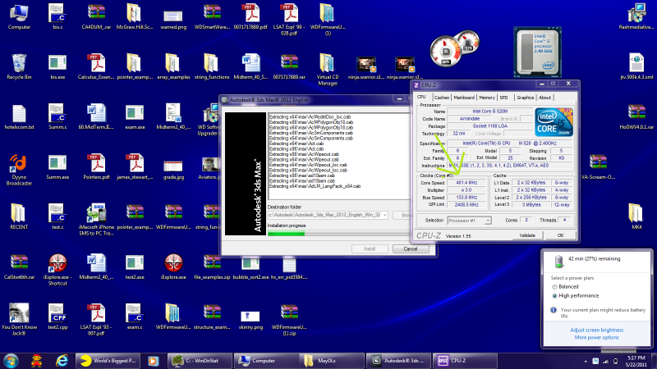Click More power options link
This screenshot has width=657, height=369.
(597, 338)
